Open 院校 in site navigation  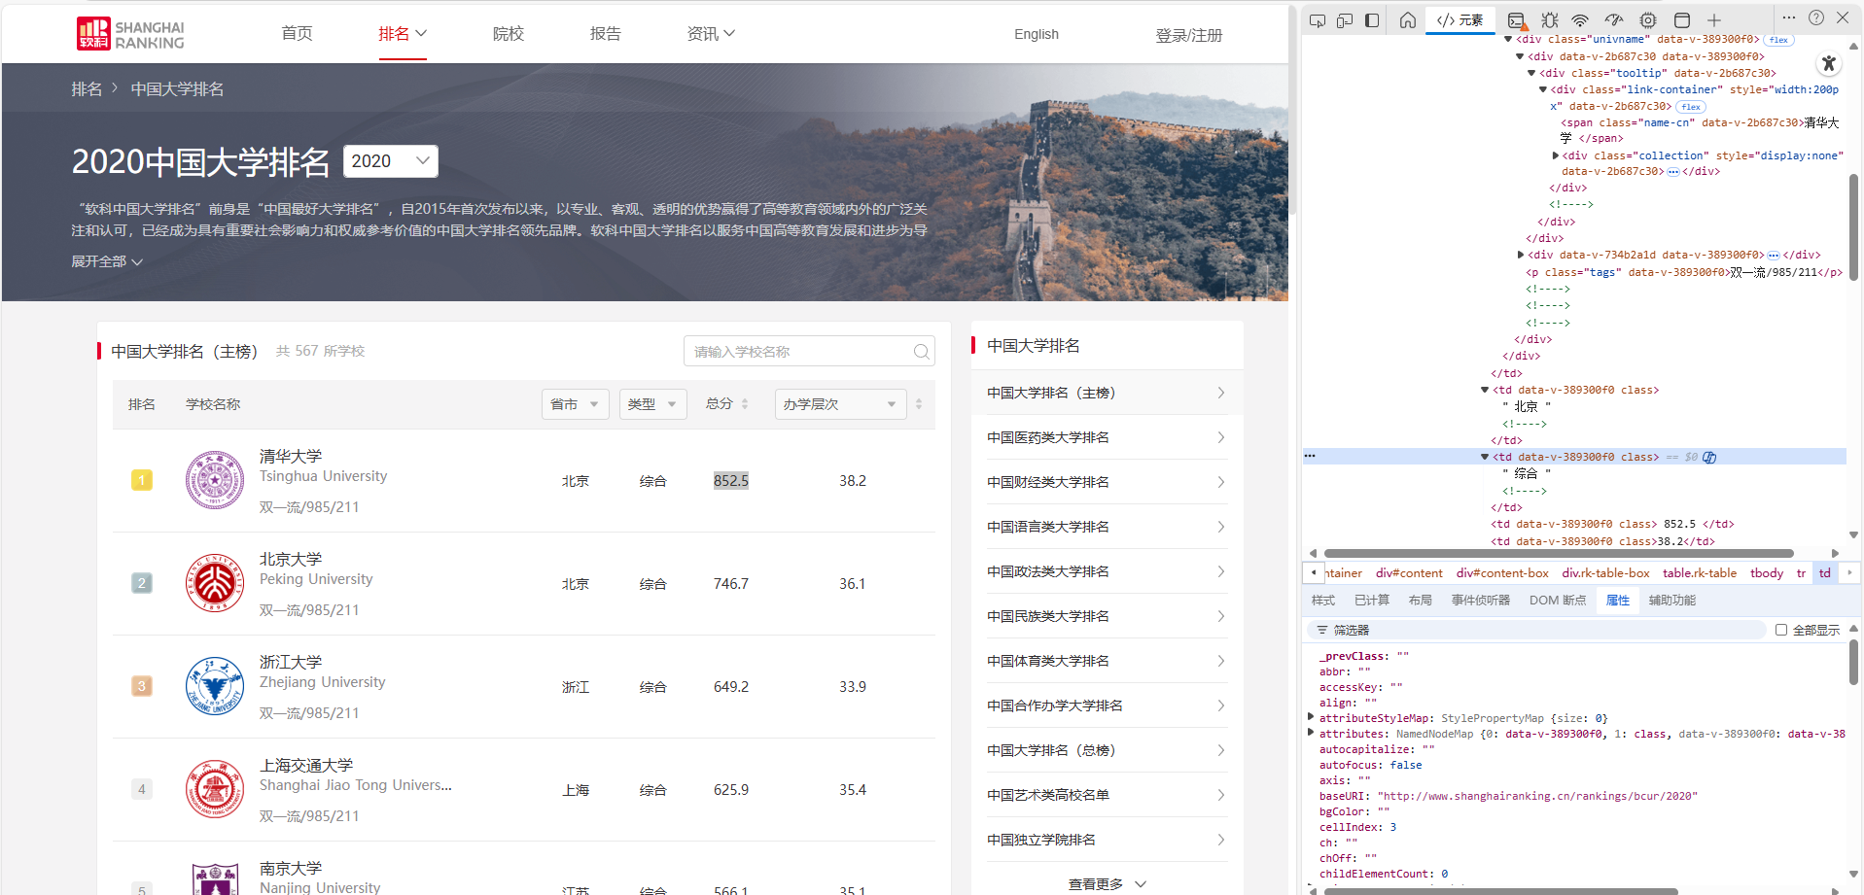(509, 34)
